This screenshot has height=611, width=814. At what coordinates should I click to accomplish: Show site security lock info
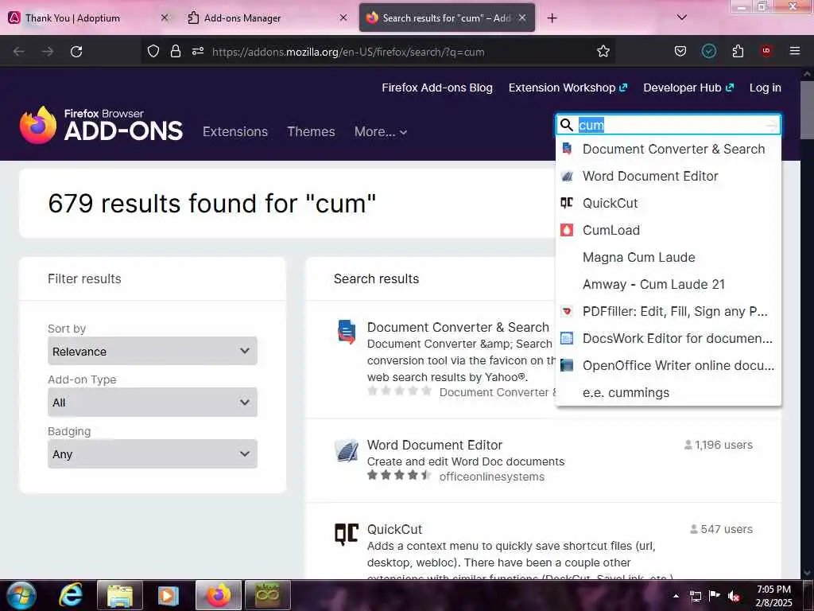point(176,51)
